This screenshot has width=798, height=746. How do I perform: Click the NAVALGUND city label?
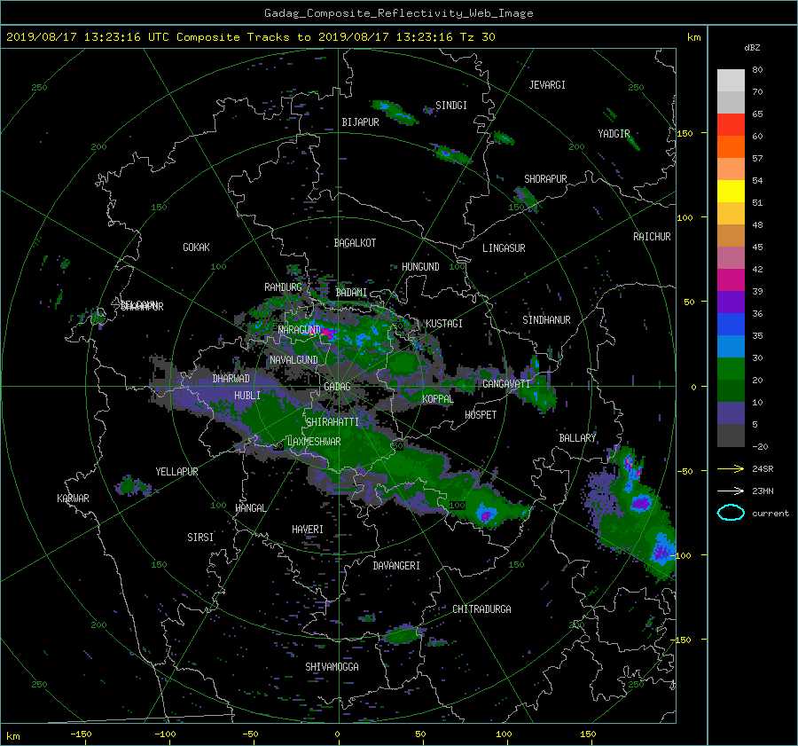coord(293,360)
